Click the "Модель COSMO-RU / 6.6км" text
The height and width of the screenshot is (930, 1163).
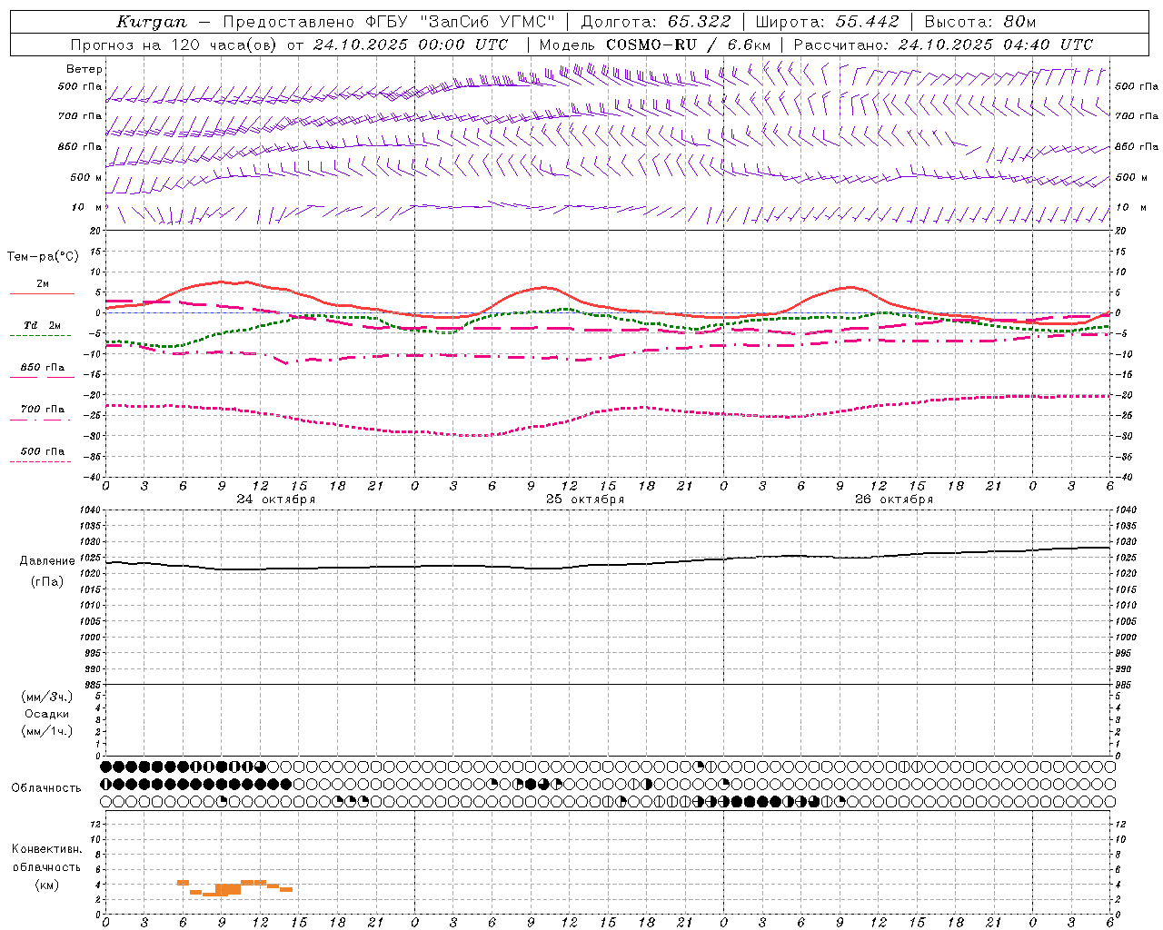click(x=654, y=45)
